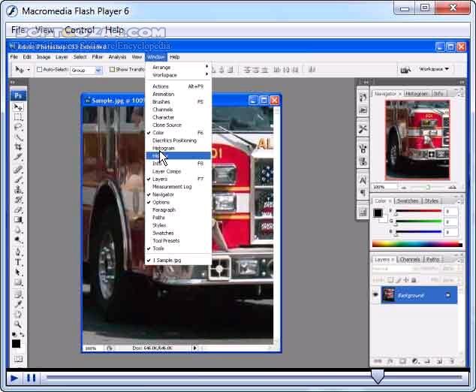Viewport: 476px width, 392px height.
Task: Expand the Arrange submenu
Action: (x=177, y=67)
